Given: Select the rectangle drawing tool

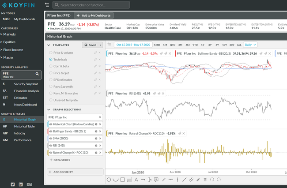Looking at the screenshot, I should (x=122, y=180).
